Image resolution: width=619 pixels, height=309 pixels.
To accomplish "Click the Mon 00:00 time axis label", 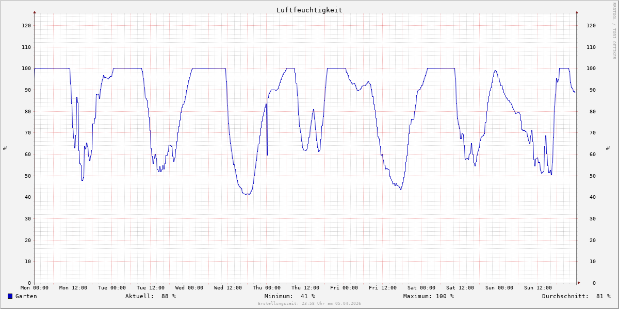I will (35, 288).
